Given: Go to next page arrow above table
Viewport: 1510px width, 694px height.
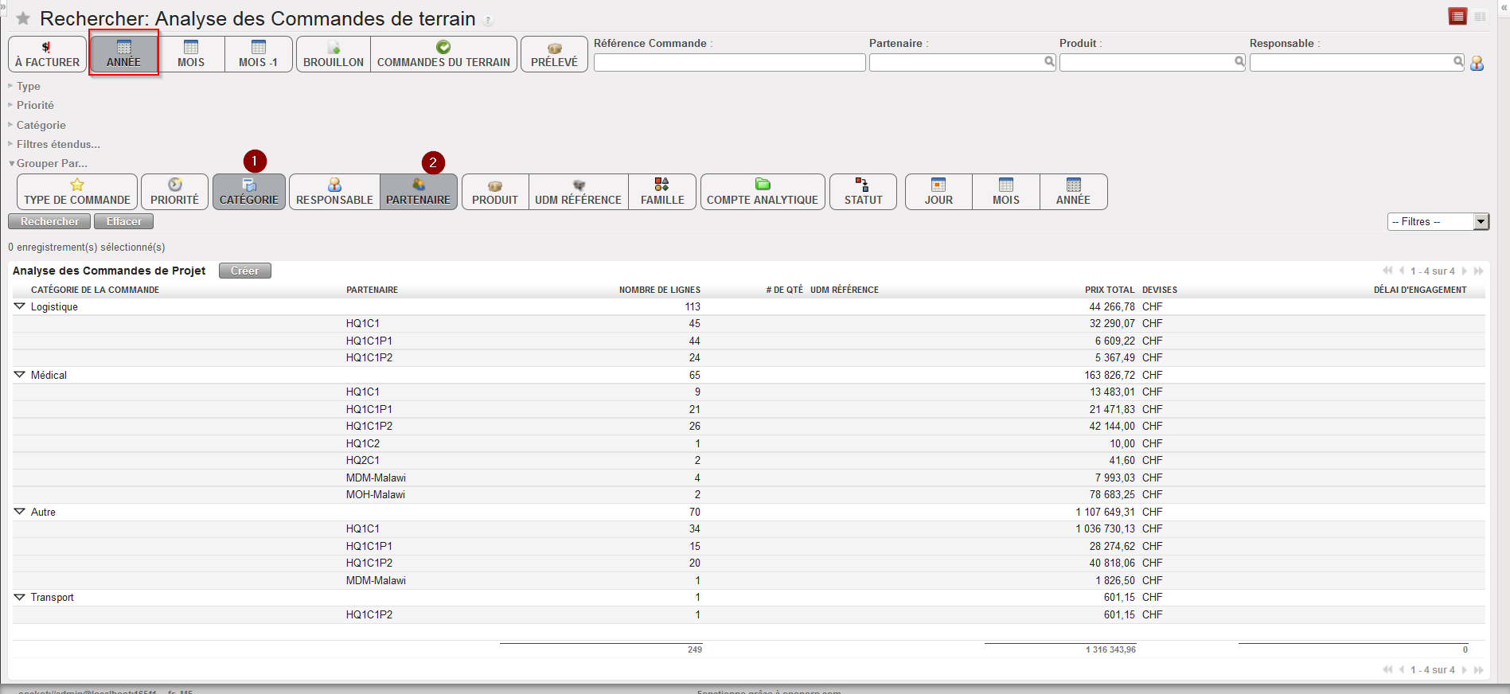Looking at the screenshot, I should (1465, 271).
